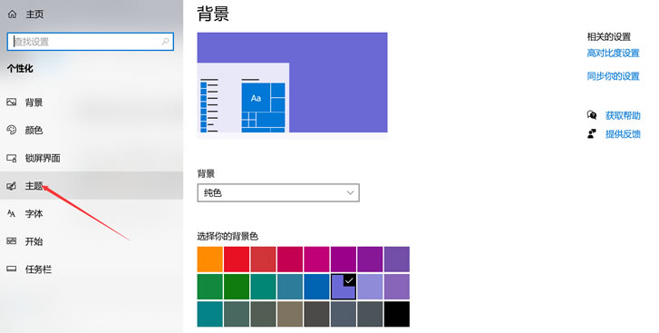Screen dimensions: 659x333
Task: Click the 提供反馈 link
Action: pos(623,134)
